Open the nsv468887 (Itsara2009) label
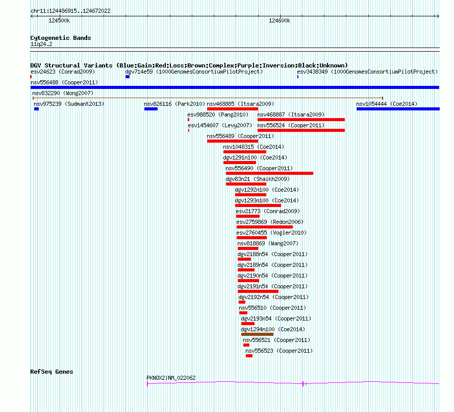Viewport: 454px width, 412px height. [291, 115]
